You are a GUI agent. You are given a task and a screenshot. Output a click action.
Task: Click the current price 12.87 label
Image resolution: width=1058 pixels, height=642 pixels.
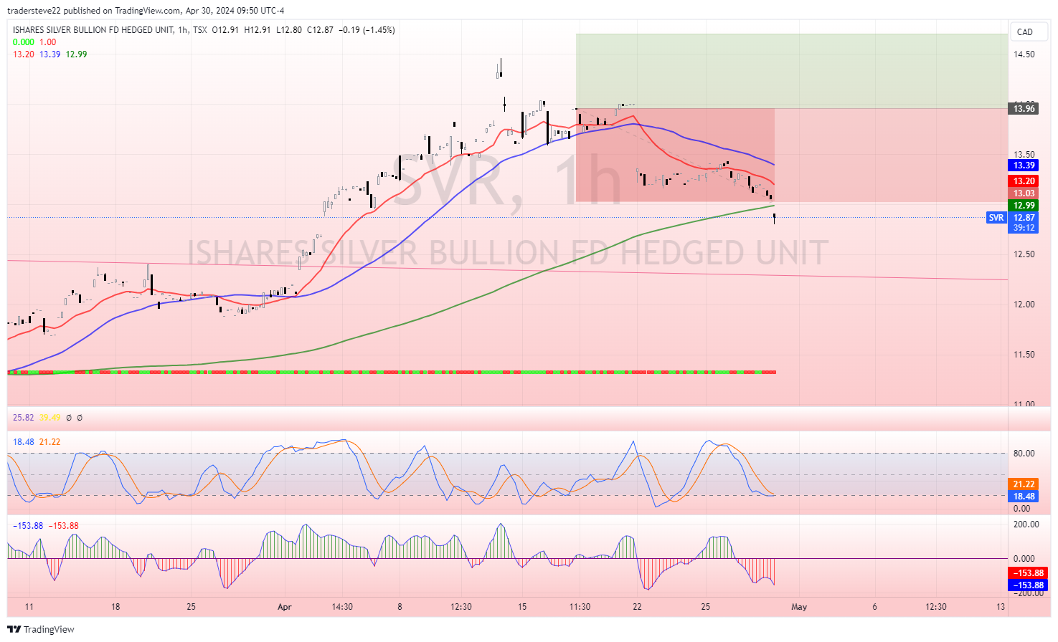pos(1024,218)
